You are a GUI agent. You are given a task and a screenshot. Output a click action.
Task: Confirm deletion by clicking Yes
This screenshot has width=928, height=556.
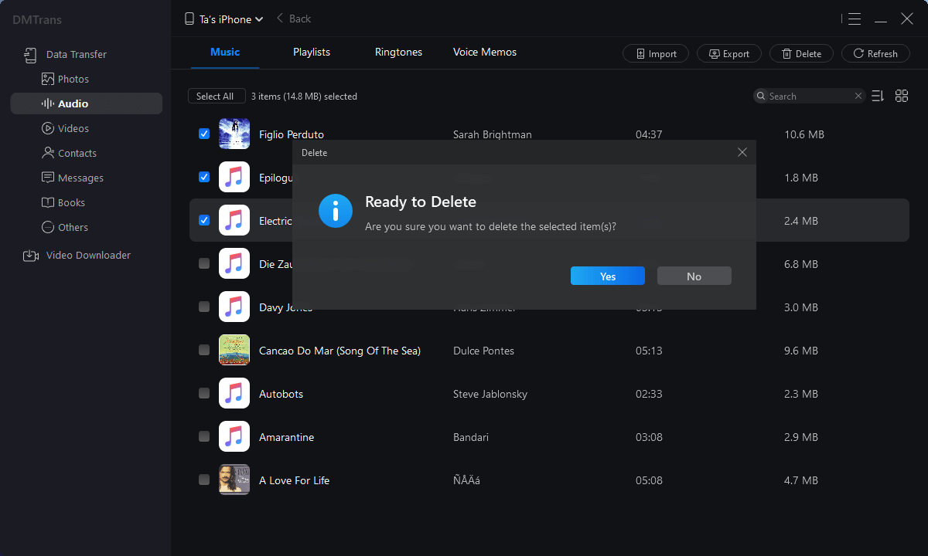click(x=607, y=276)
